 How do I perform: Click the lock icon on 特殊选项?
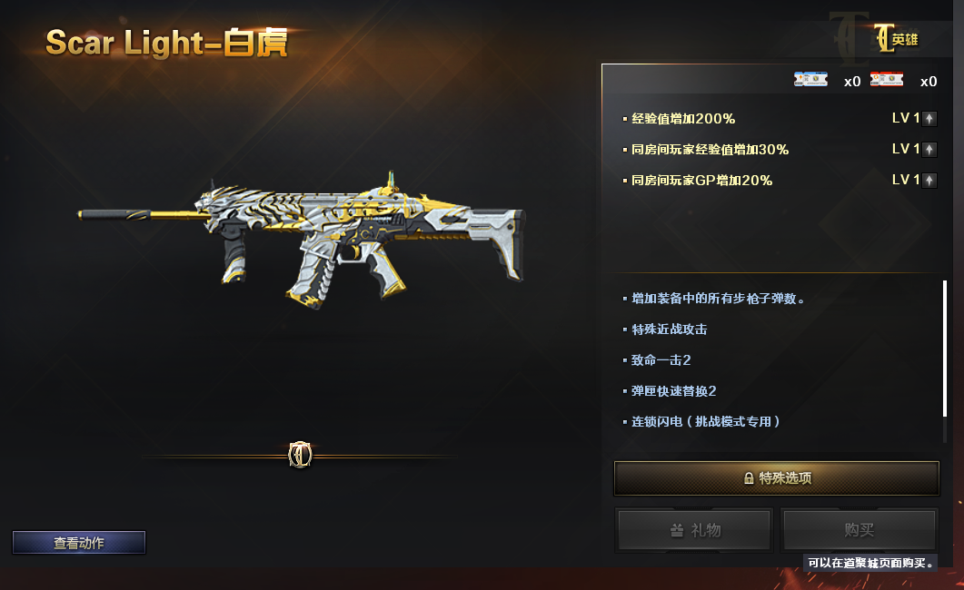(749, 478)
